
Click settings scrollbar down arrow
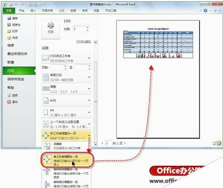coord(95,144)
